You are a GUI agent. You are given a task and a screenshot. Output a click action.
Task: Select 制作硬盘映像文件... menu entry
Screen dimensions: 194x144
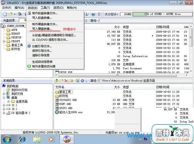[55, 24]
